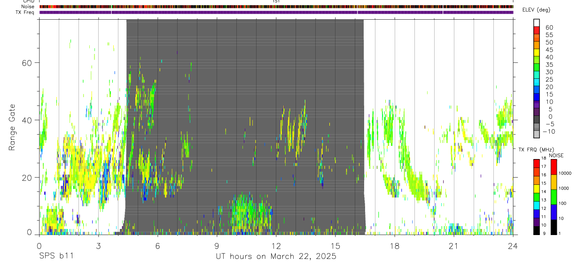Viewport: 577px width, 266px height.
Task: Select the 45 value in the ELEV legend
Action: tap(549, 50)
